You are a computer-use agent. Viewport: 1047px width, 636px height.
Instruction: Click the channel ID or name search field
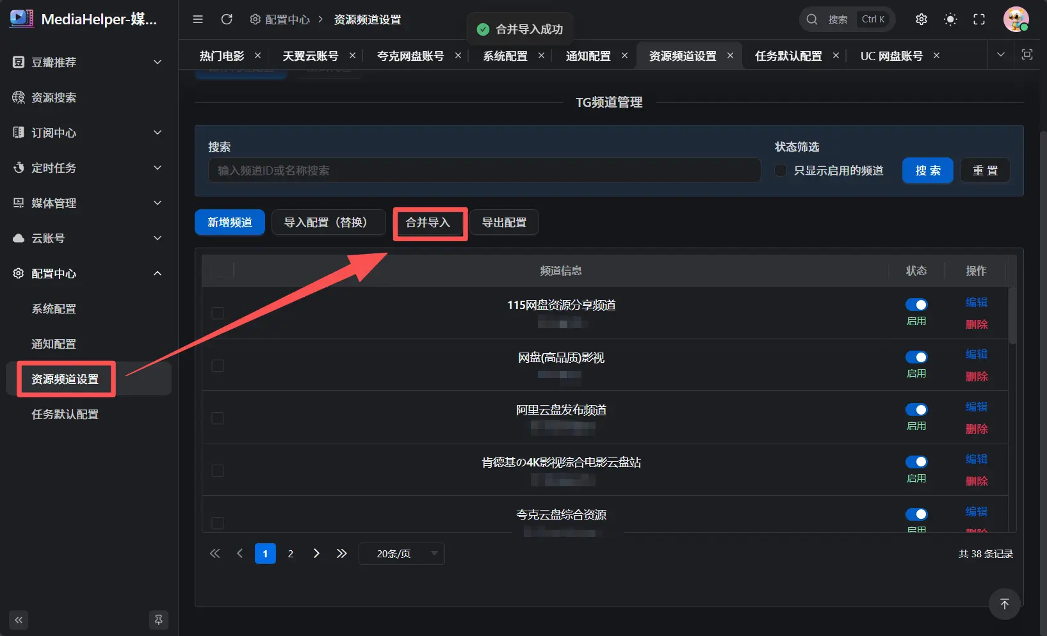484,170
